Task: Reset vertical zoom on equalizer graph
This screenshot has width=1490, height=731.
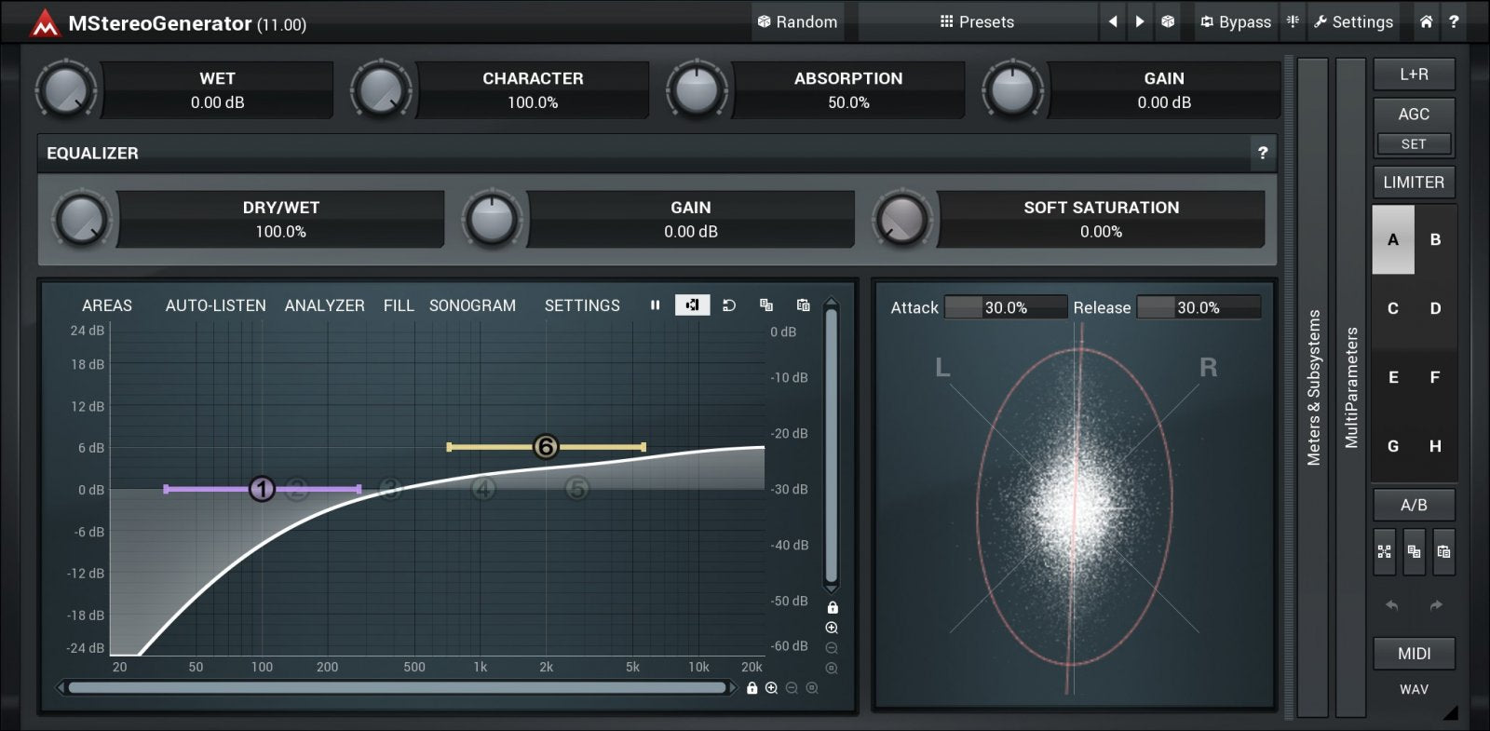Action: pos(832,668)
